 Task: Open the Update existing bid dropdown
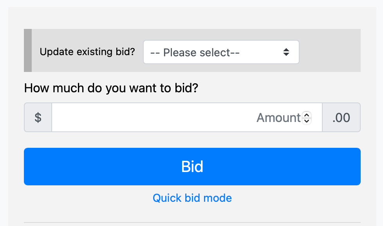pos(221,52)
